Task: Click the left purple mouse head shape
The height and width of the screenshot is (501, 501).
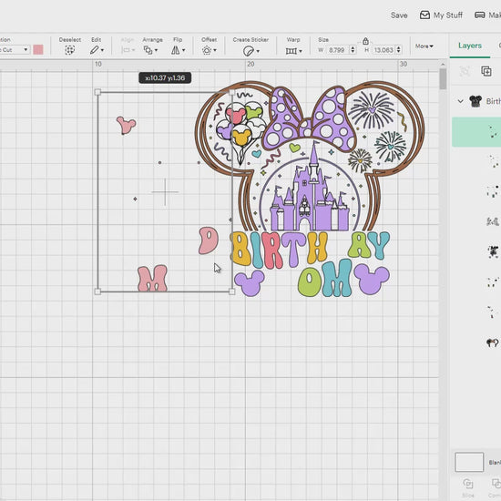Action: 250,283
